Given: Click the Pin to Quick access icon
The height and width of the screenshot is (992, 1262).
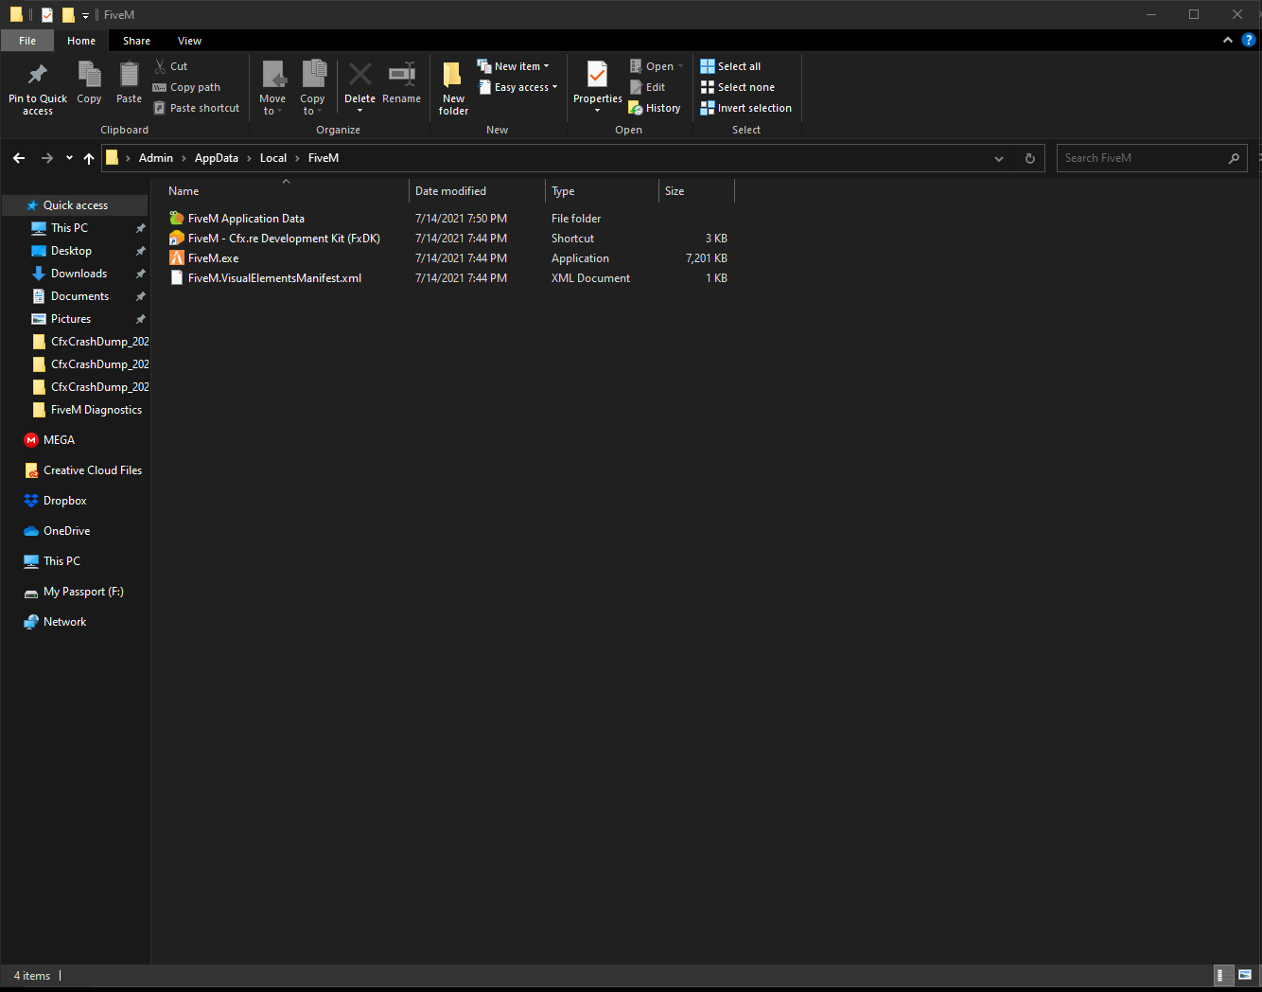Looking at the screenshot, I should click(x=38, y=76).
